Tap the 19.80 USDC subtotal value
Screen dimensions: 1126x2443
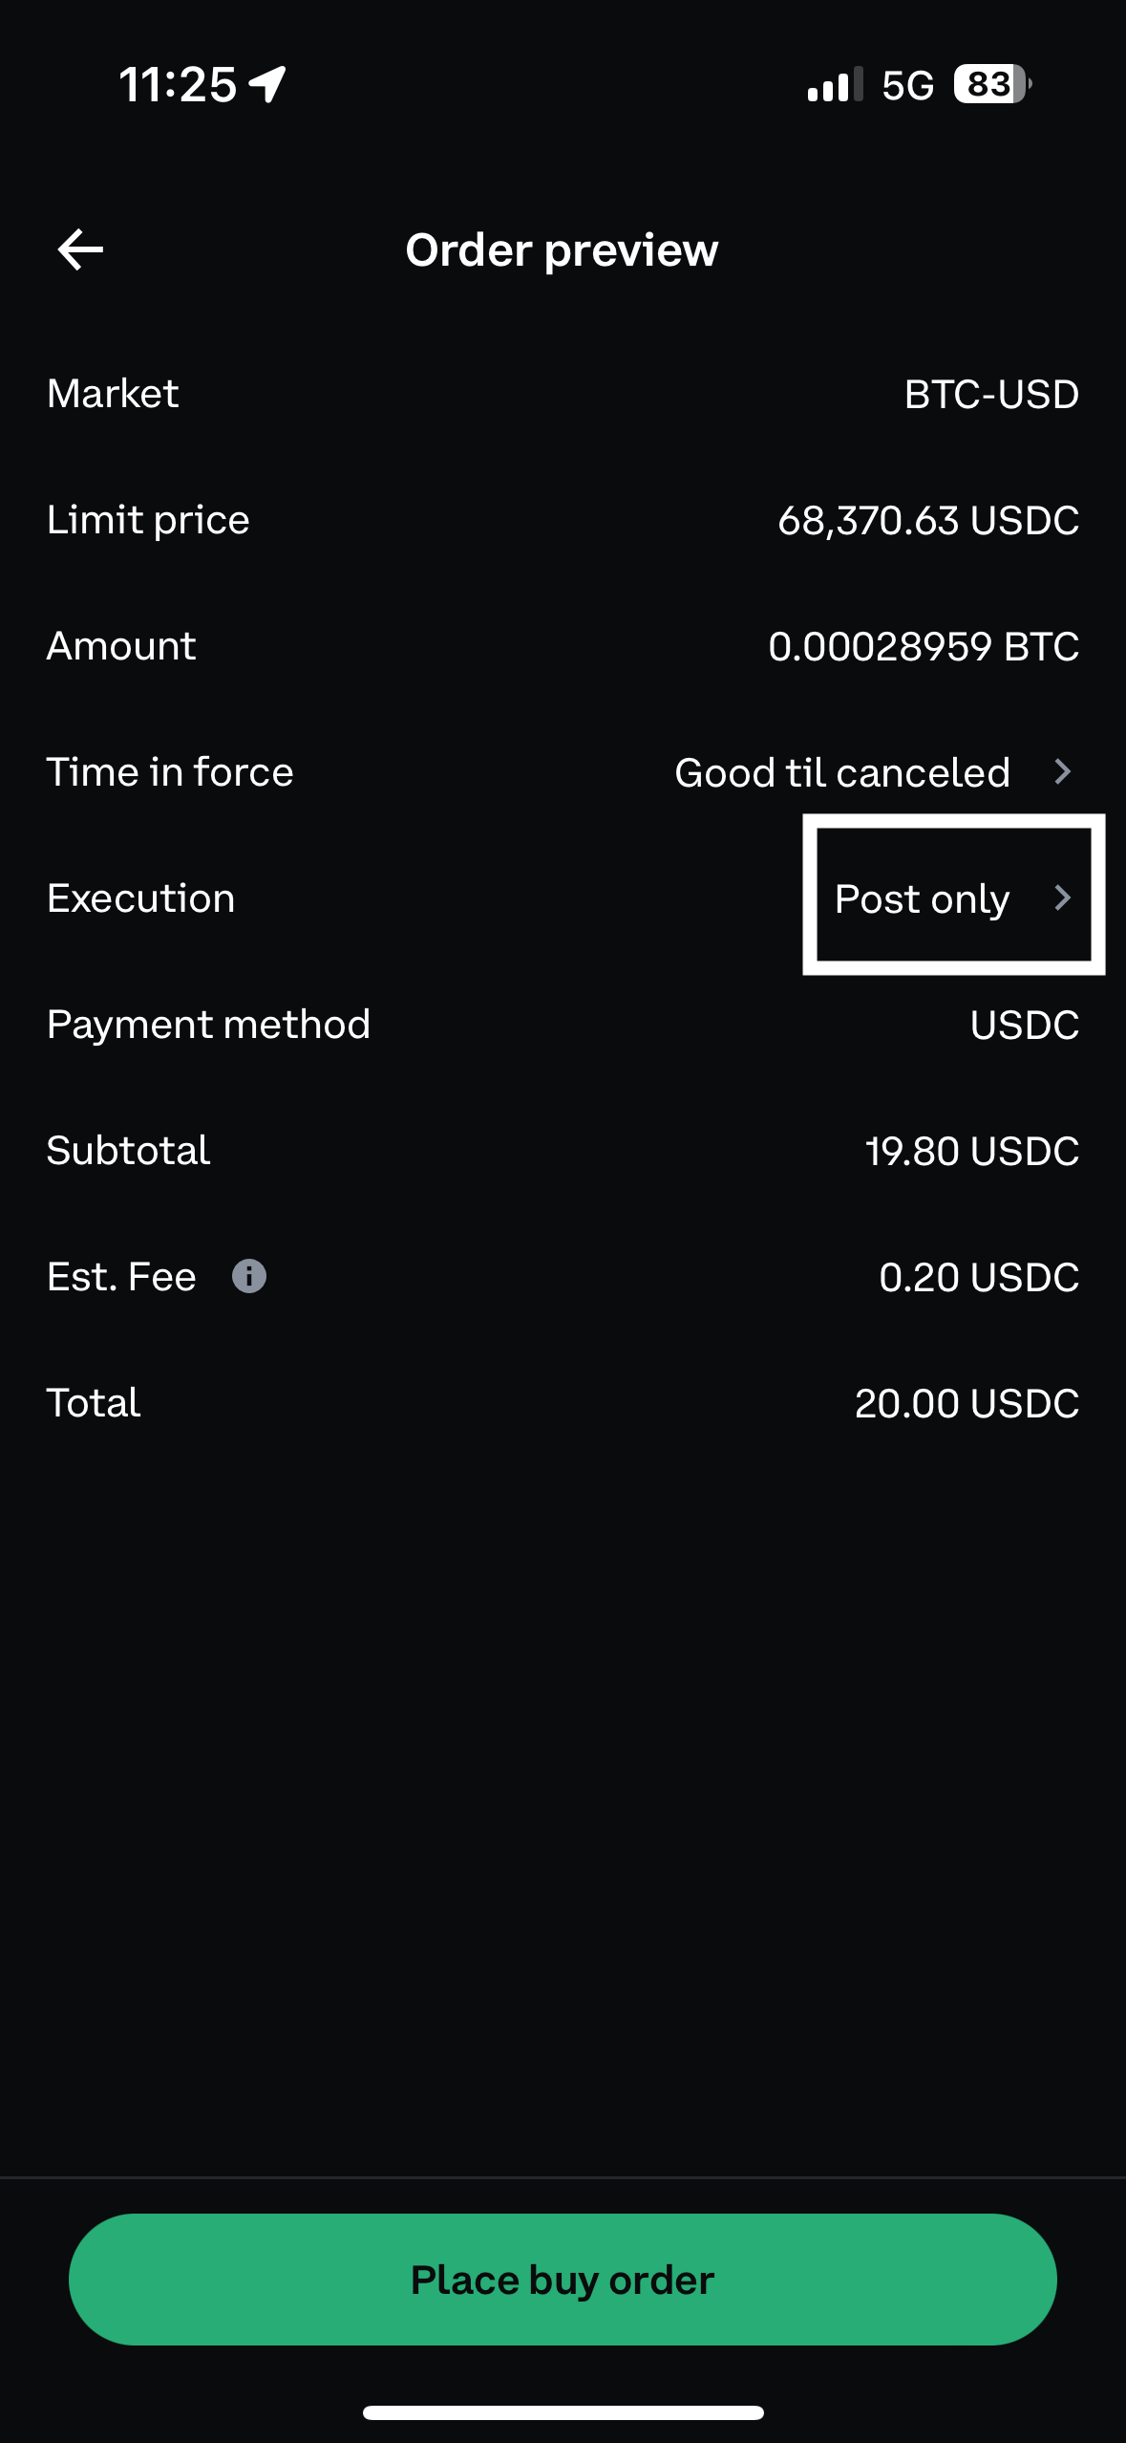tap(971, 1151)
